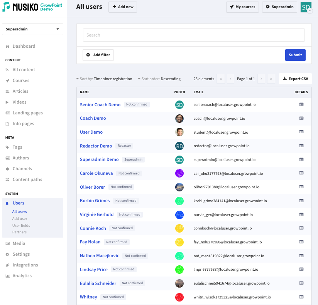
Task: Change Sort order Descending dropdown
Action: [x=159, y=79]
